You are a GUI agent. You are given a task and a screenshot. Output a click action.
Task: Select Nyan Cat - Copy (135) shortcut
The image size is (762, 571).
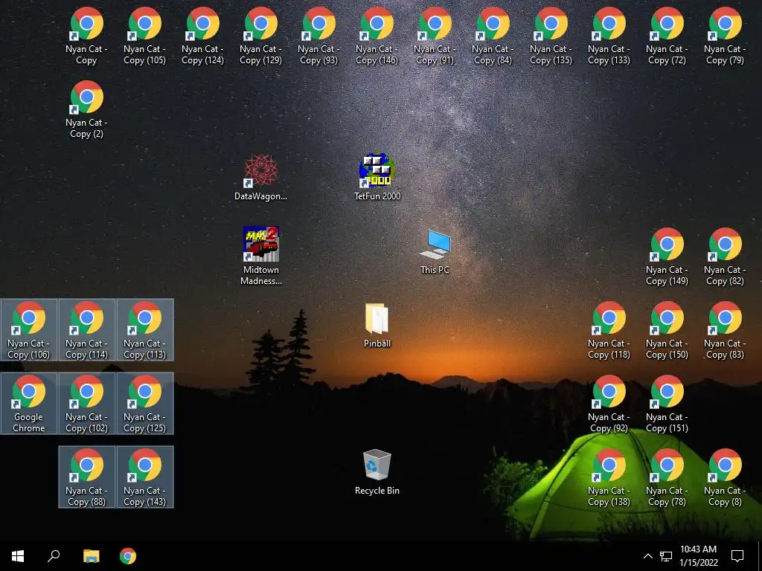coord(551,36)
